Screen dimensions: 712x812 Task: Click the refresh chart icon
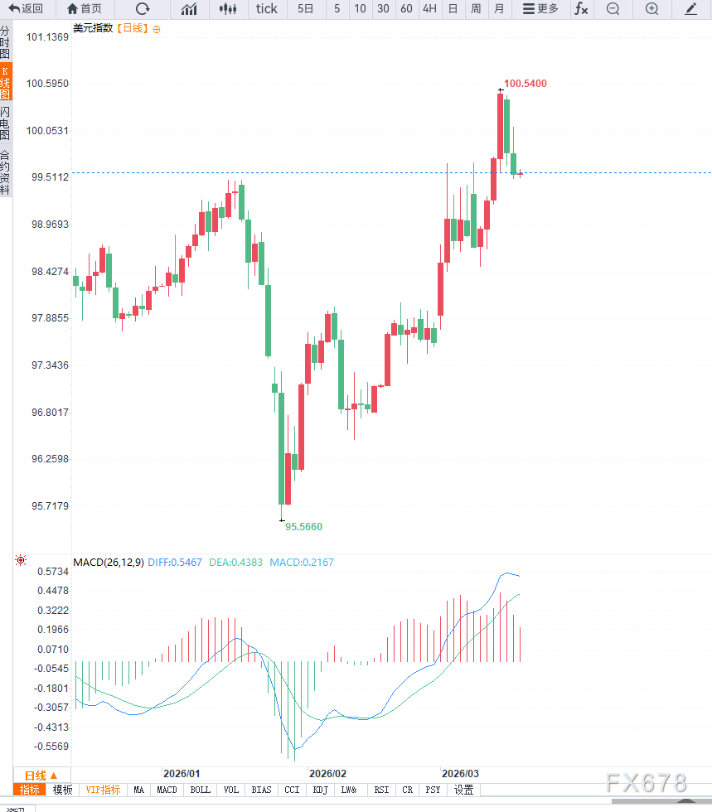[143, 9]
